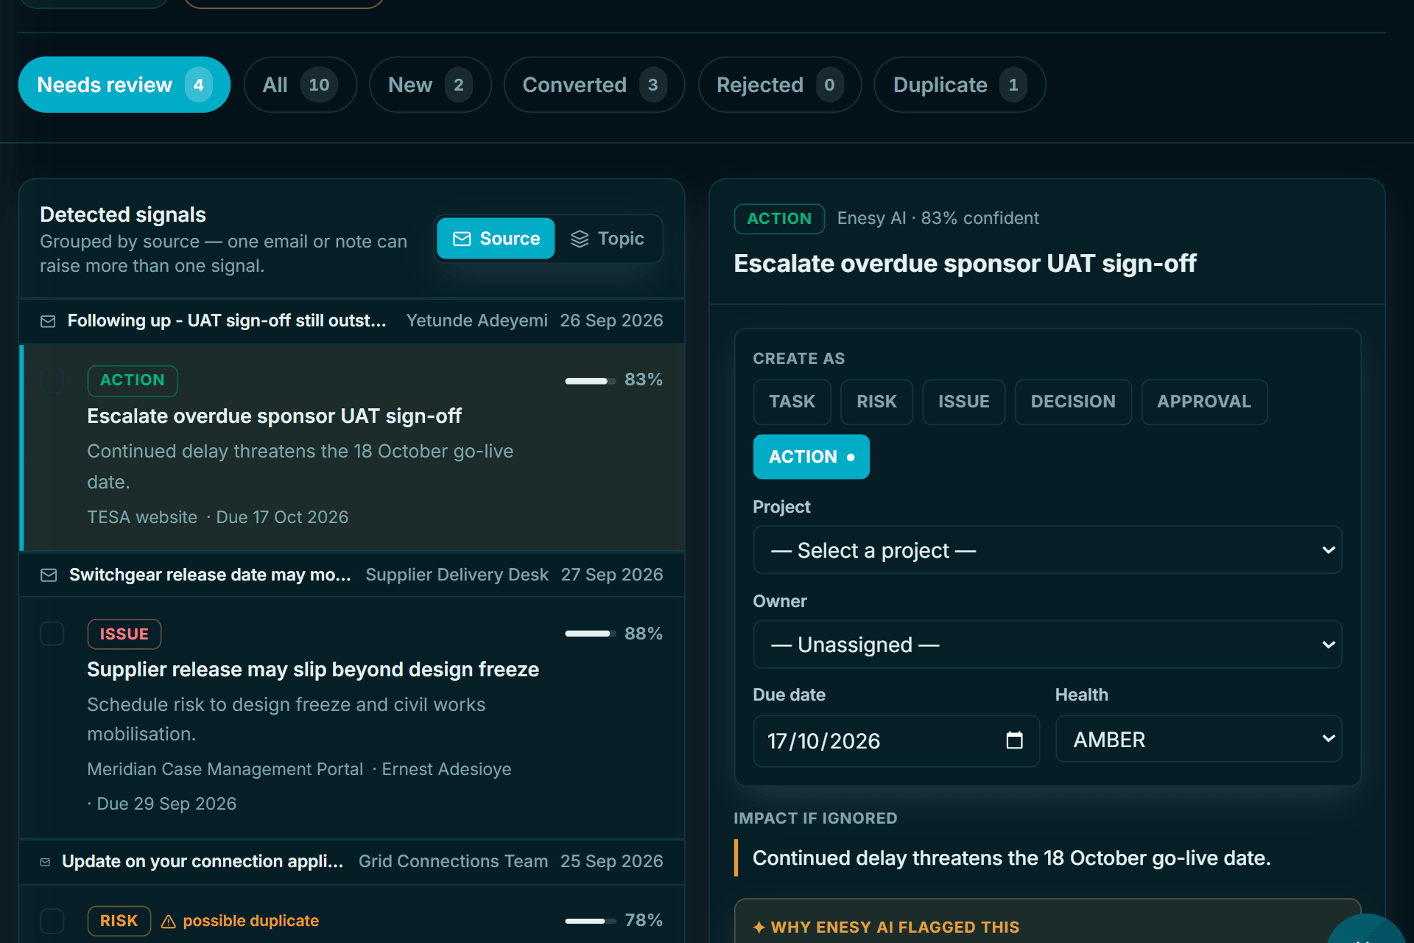Group signals by Topic
This screenshot has height=943, width=1414.
(608, 239)
